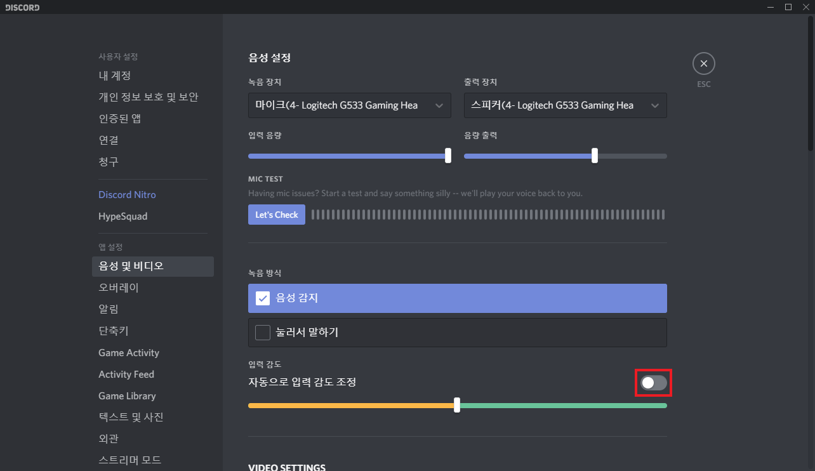Toggle 자동으로 입력 감도 조정 switch
815x471 pixels.
pyautogui.click(x=654, y=383)
